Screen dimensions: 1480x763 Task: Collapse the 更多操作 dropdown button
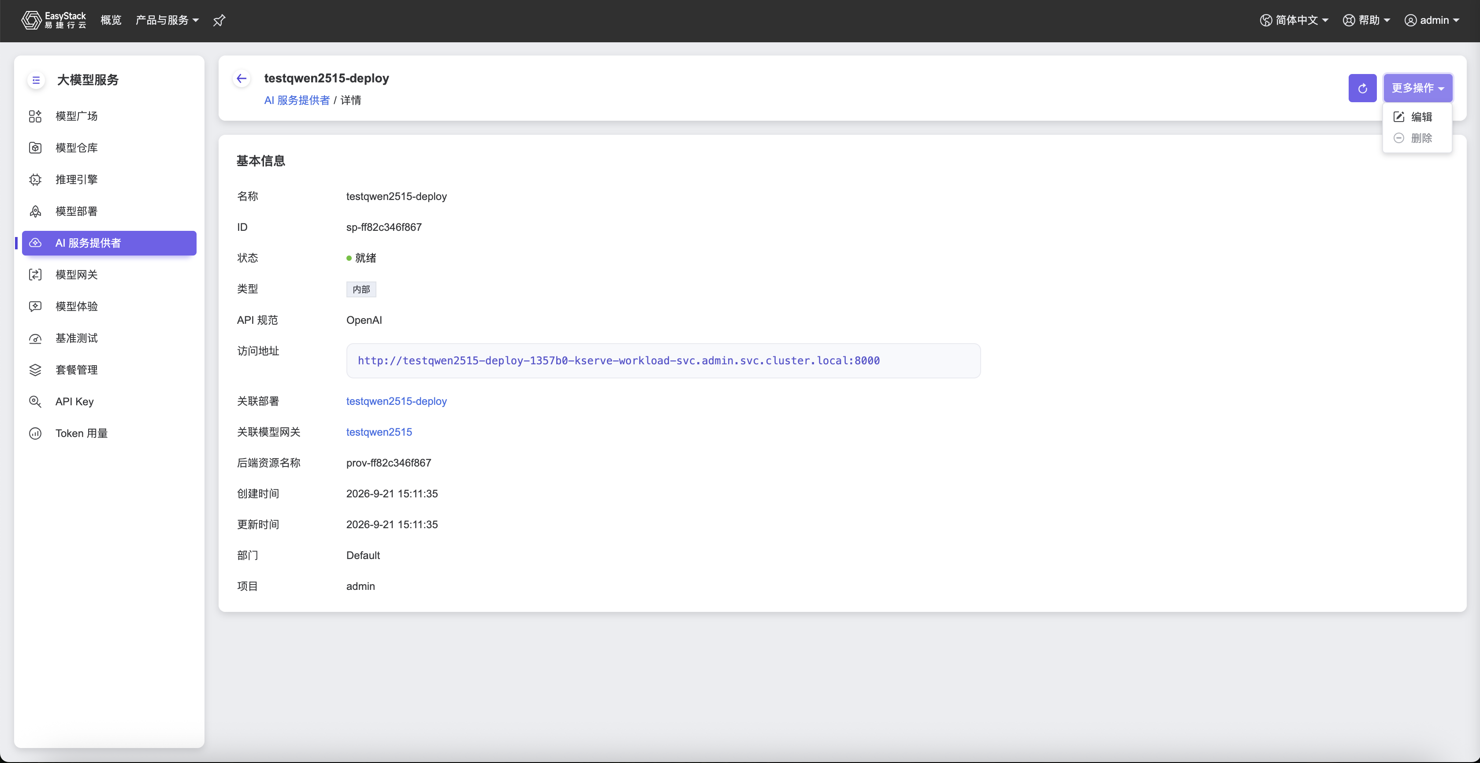(1417, 88)
